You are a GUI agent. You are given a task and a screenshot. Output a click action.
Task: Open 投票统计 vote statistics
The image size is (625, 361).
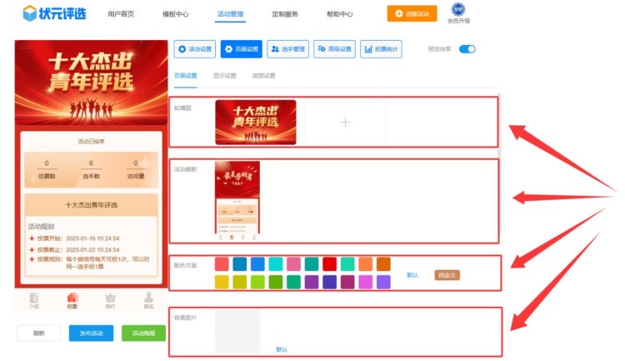(x=382, y=49)
